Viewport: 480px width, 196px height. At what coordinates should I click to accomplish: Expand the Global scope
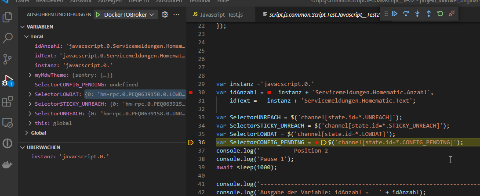click(x=26, y=133)
